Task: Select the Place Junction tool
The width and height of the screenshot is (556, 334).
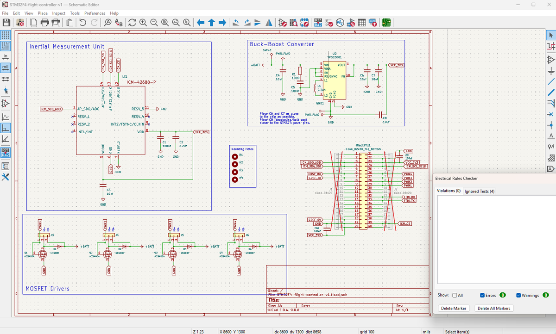Action: pos(550,125)
